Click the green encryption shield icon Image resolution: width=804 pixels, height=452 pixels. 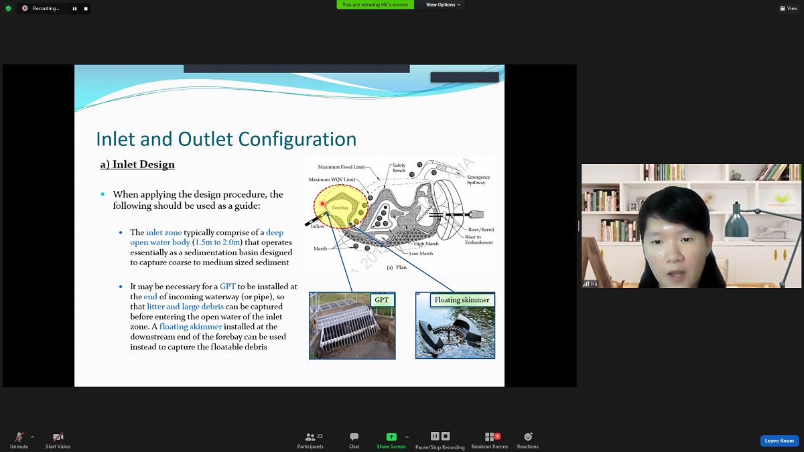pyautogui.click(x=8, y=8)
